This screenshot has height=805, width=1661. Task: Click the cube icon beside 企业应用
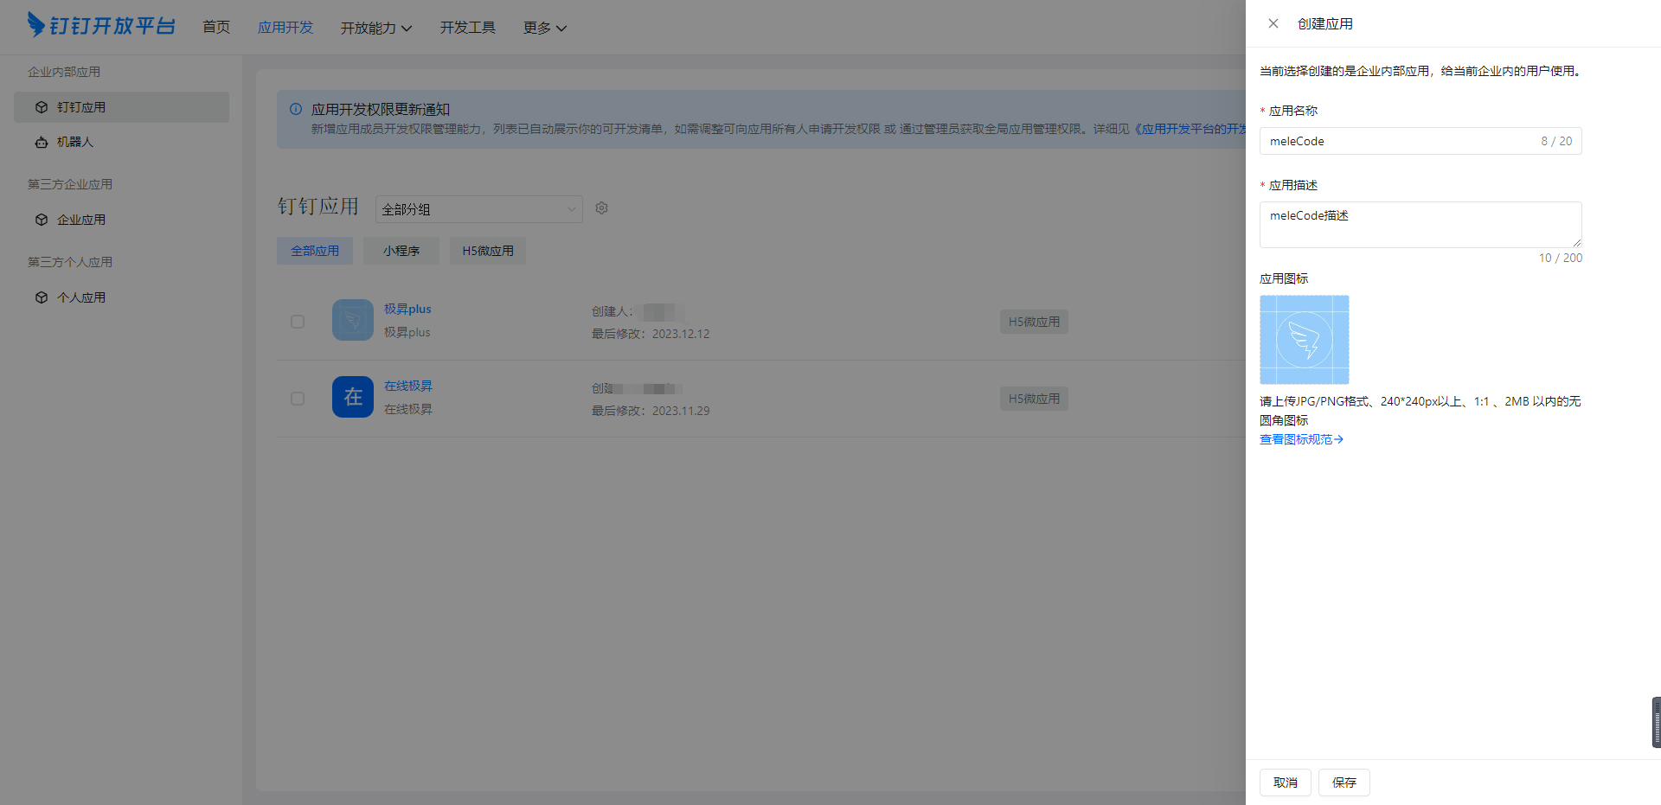point(42,220)
